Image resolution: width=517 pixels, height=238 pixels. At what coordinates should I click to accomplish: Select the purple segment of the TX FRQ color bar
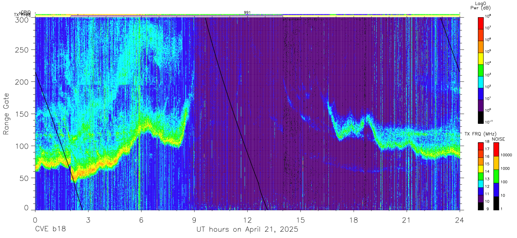coord(481,198)
